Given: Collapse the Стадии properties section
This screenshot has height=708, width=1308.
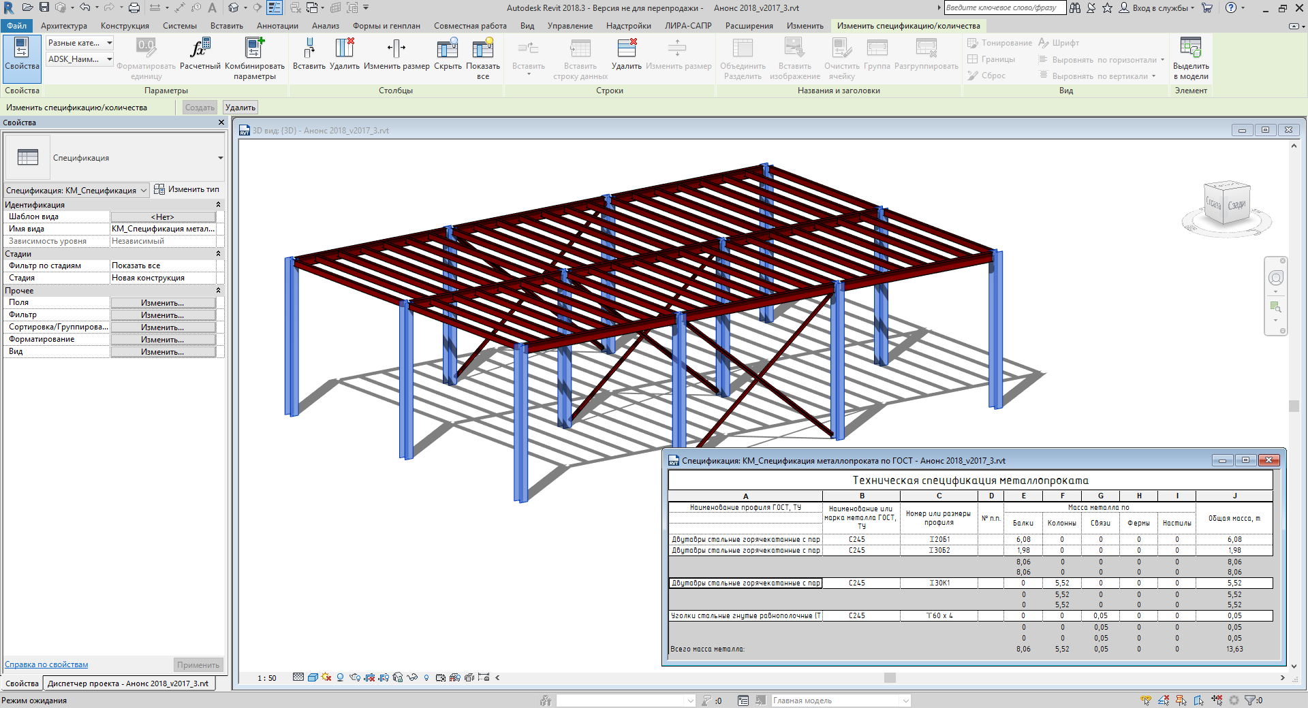Looking at the screenshot, I should [218, 254].
